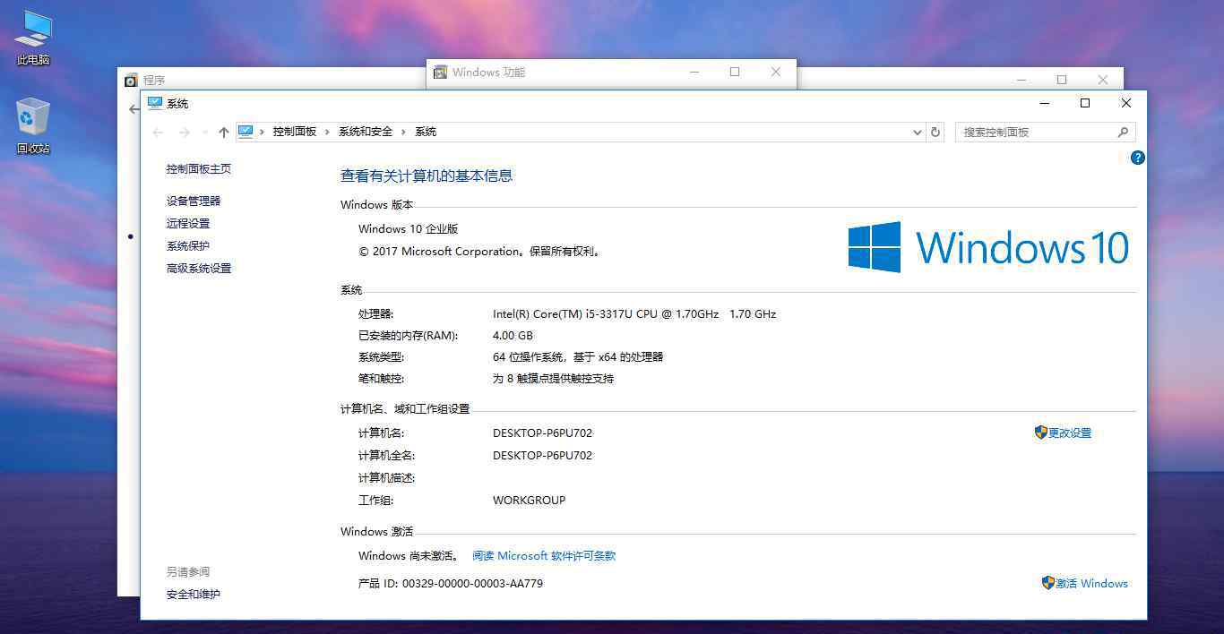Maximize the 程序 window behind

1062,80
